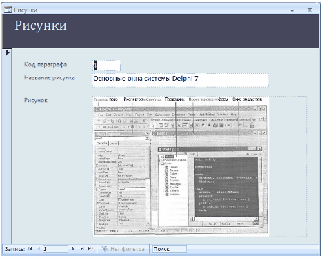Minimize the Рисунки form window
The image size is (322, 258).
click(292, 10)
